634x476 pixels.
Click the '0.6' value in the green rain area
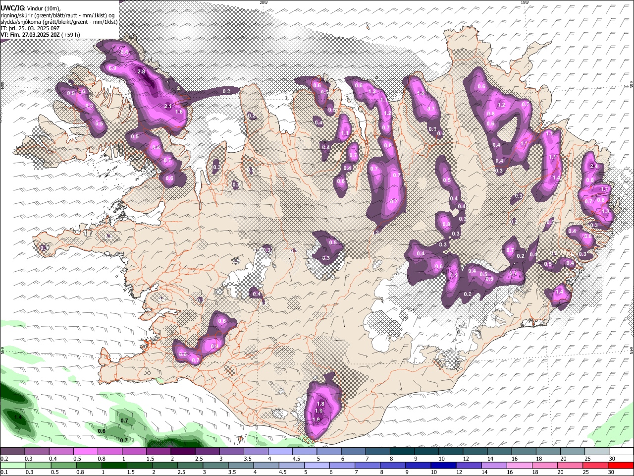102,431
